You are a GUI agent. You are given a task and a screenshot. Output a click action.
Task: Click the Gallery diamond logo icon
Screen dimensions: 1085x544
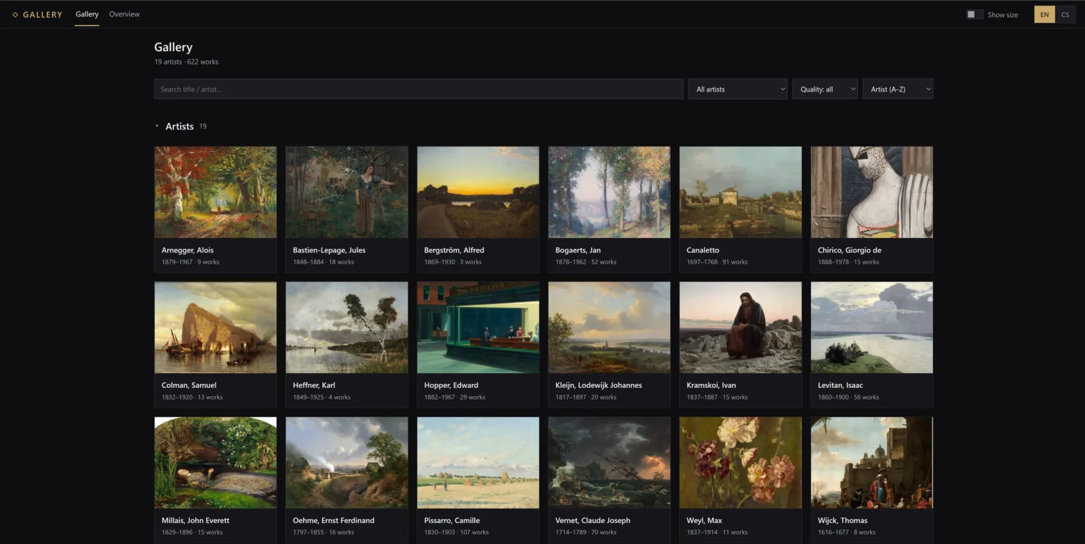click(x=15, y=14)
